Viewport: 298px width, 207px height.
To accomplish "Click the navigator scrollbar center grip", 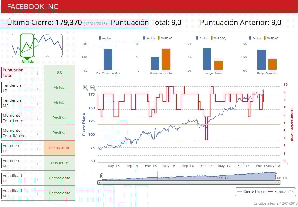I will tap(189, 182).
